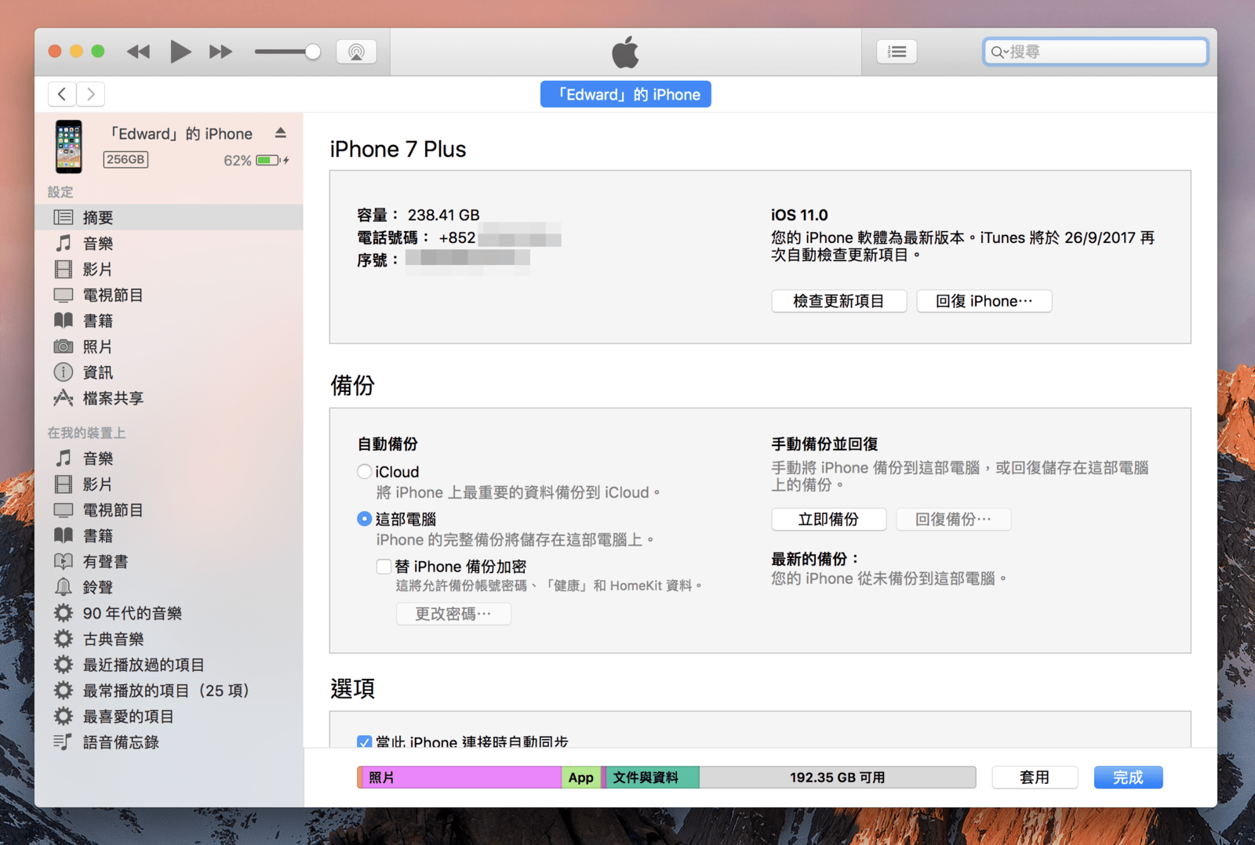This screenshot has width=1255, height=845.
Task: Click the 搜尋 search input field
Action: (x=1104, y=53)
